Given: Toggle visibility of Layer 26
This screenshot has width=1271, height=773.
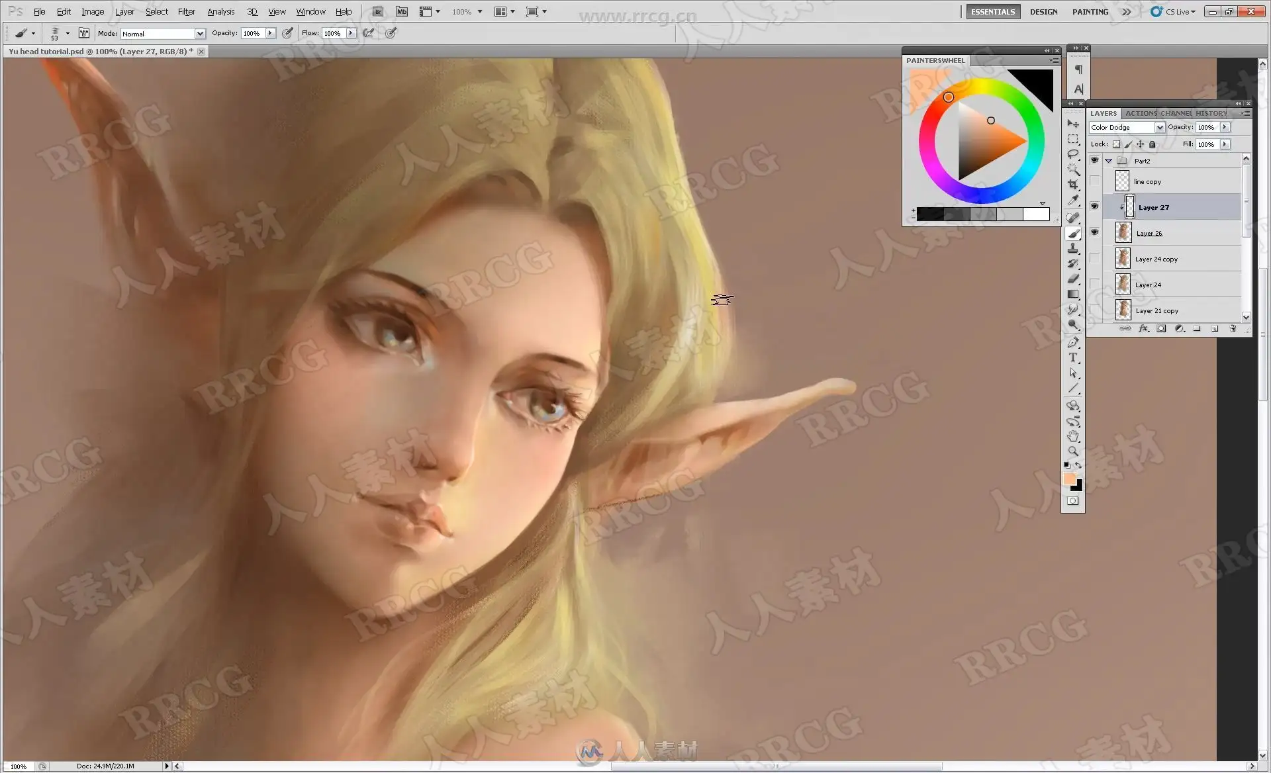Looking at the screenshot, I should 1094,232.
